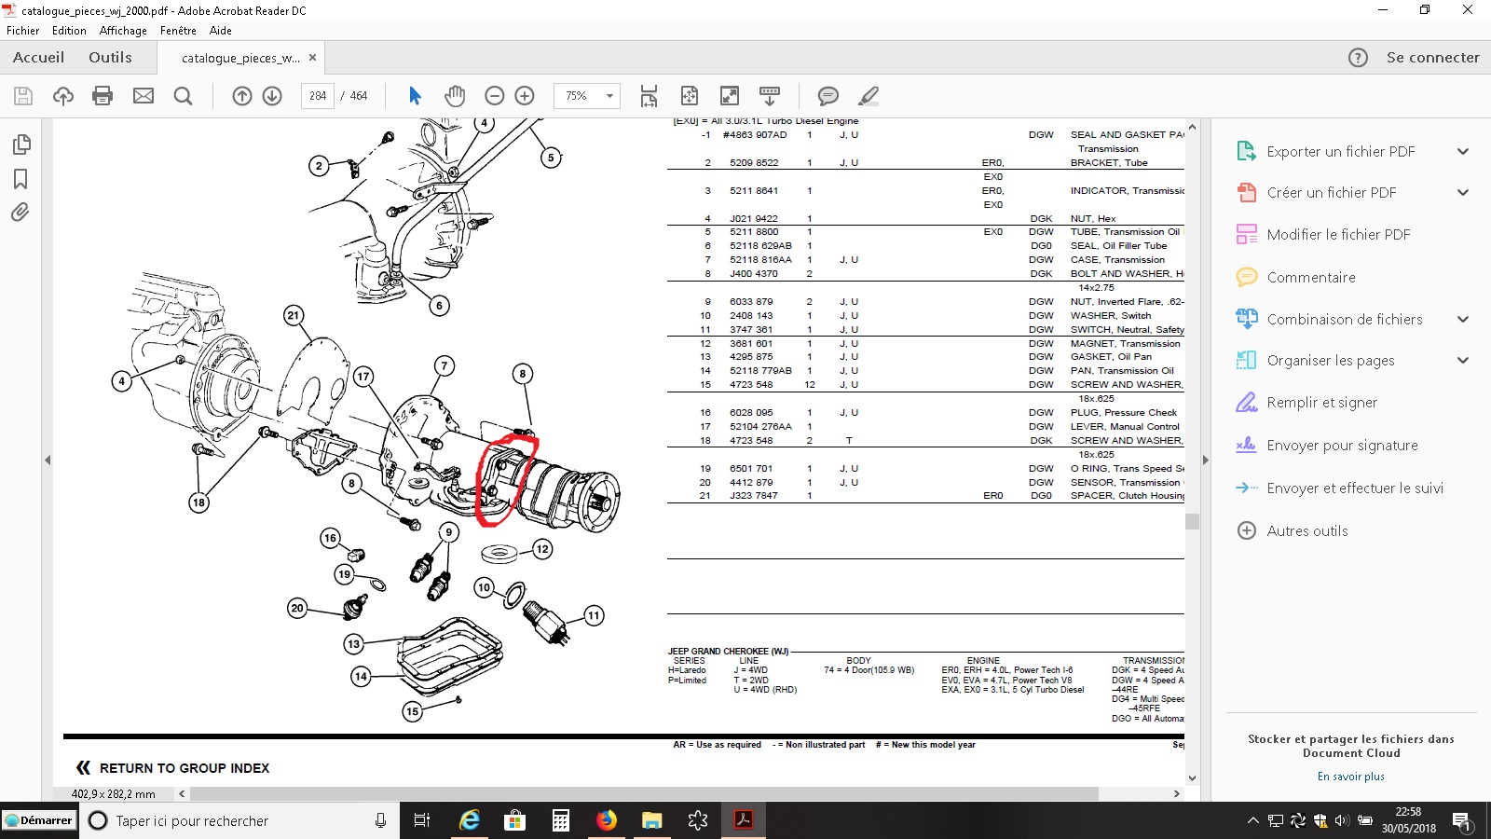Open the Fichier menu
Image resolution: width=1491 pixels, height=839 pixels.
[x=22, y=30]
